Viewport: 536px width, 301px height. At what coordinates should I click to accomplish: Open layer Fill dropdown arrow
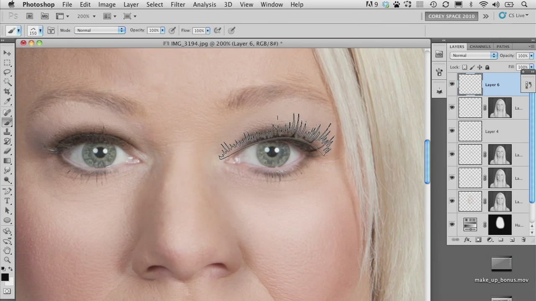[531, 67]
